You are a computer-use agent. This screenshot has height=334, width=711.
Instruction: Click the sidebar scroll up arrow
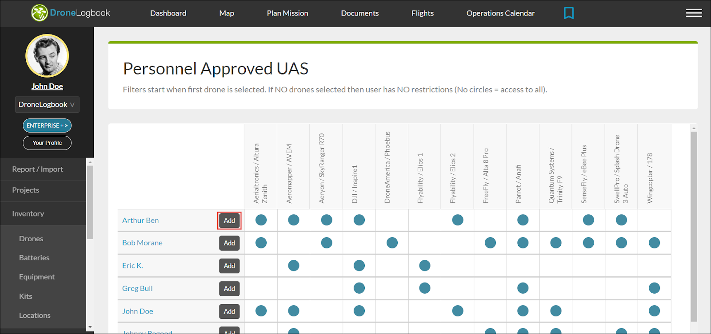[x=90, y=162]
